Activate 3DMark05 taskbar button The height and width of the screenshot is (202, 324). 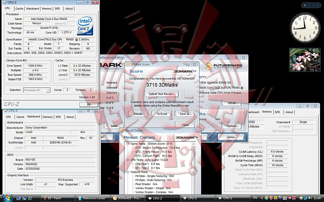click(x=128, y=198)
